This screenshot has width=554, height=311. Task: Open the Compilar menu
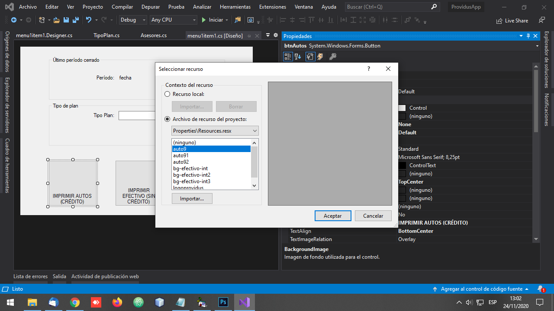click(122, 7)
